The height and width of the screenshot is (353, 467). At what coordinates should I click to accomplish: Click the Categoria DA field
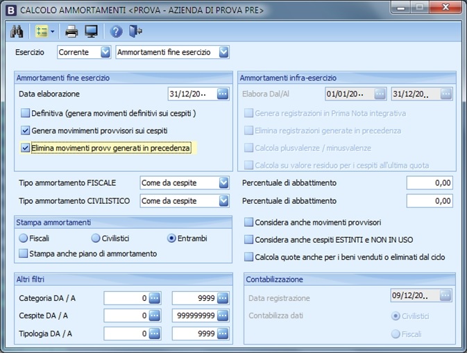pos(126,298)
